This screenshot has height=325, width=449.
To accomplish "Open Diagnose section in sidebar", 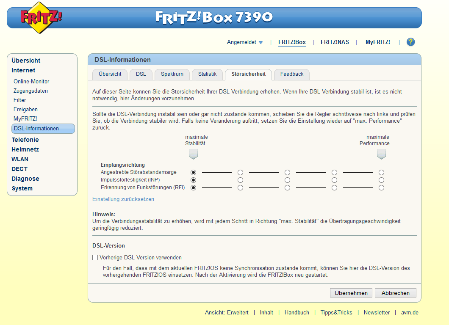I will coord(25,179).
